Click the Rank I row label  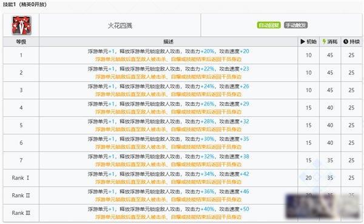coord(21,178)
